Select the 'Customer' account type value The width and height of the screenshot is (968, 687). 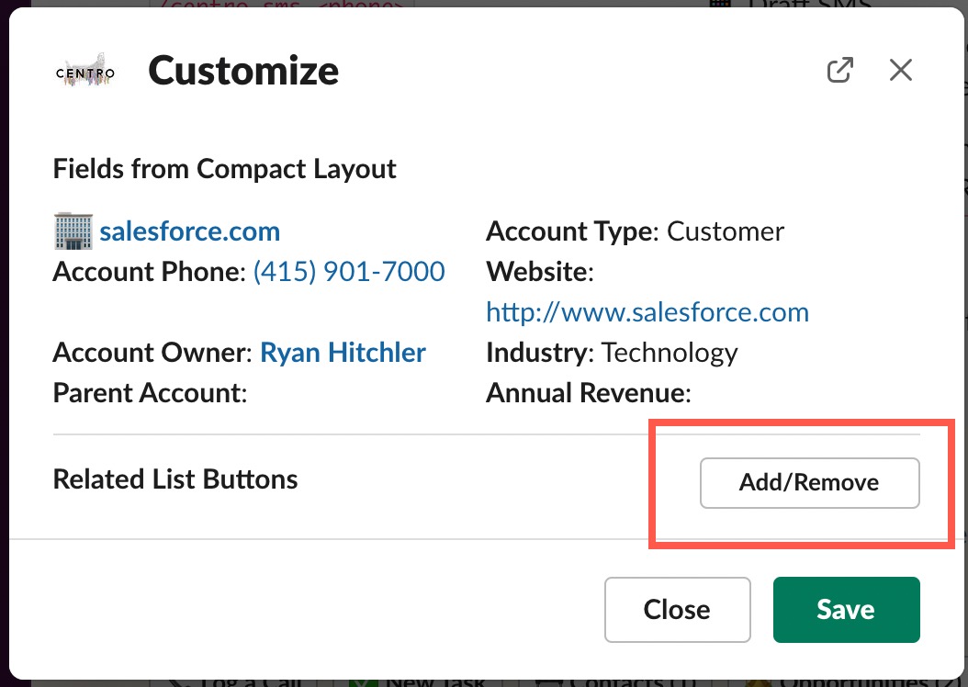[x=726, y=231]
